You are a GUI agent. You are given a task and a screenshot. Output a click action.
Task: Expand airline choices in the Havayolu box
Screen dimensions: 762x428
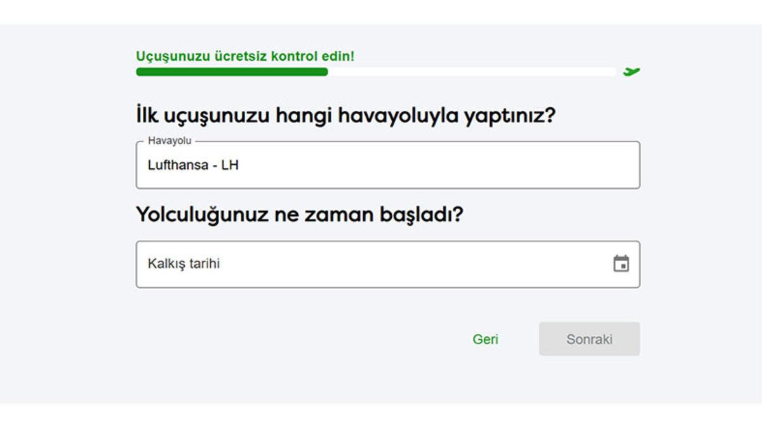(x=381, y=165)
